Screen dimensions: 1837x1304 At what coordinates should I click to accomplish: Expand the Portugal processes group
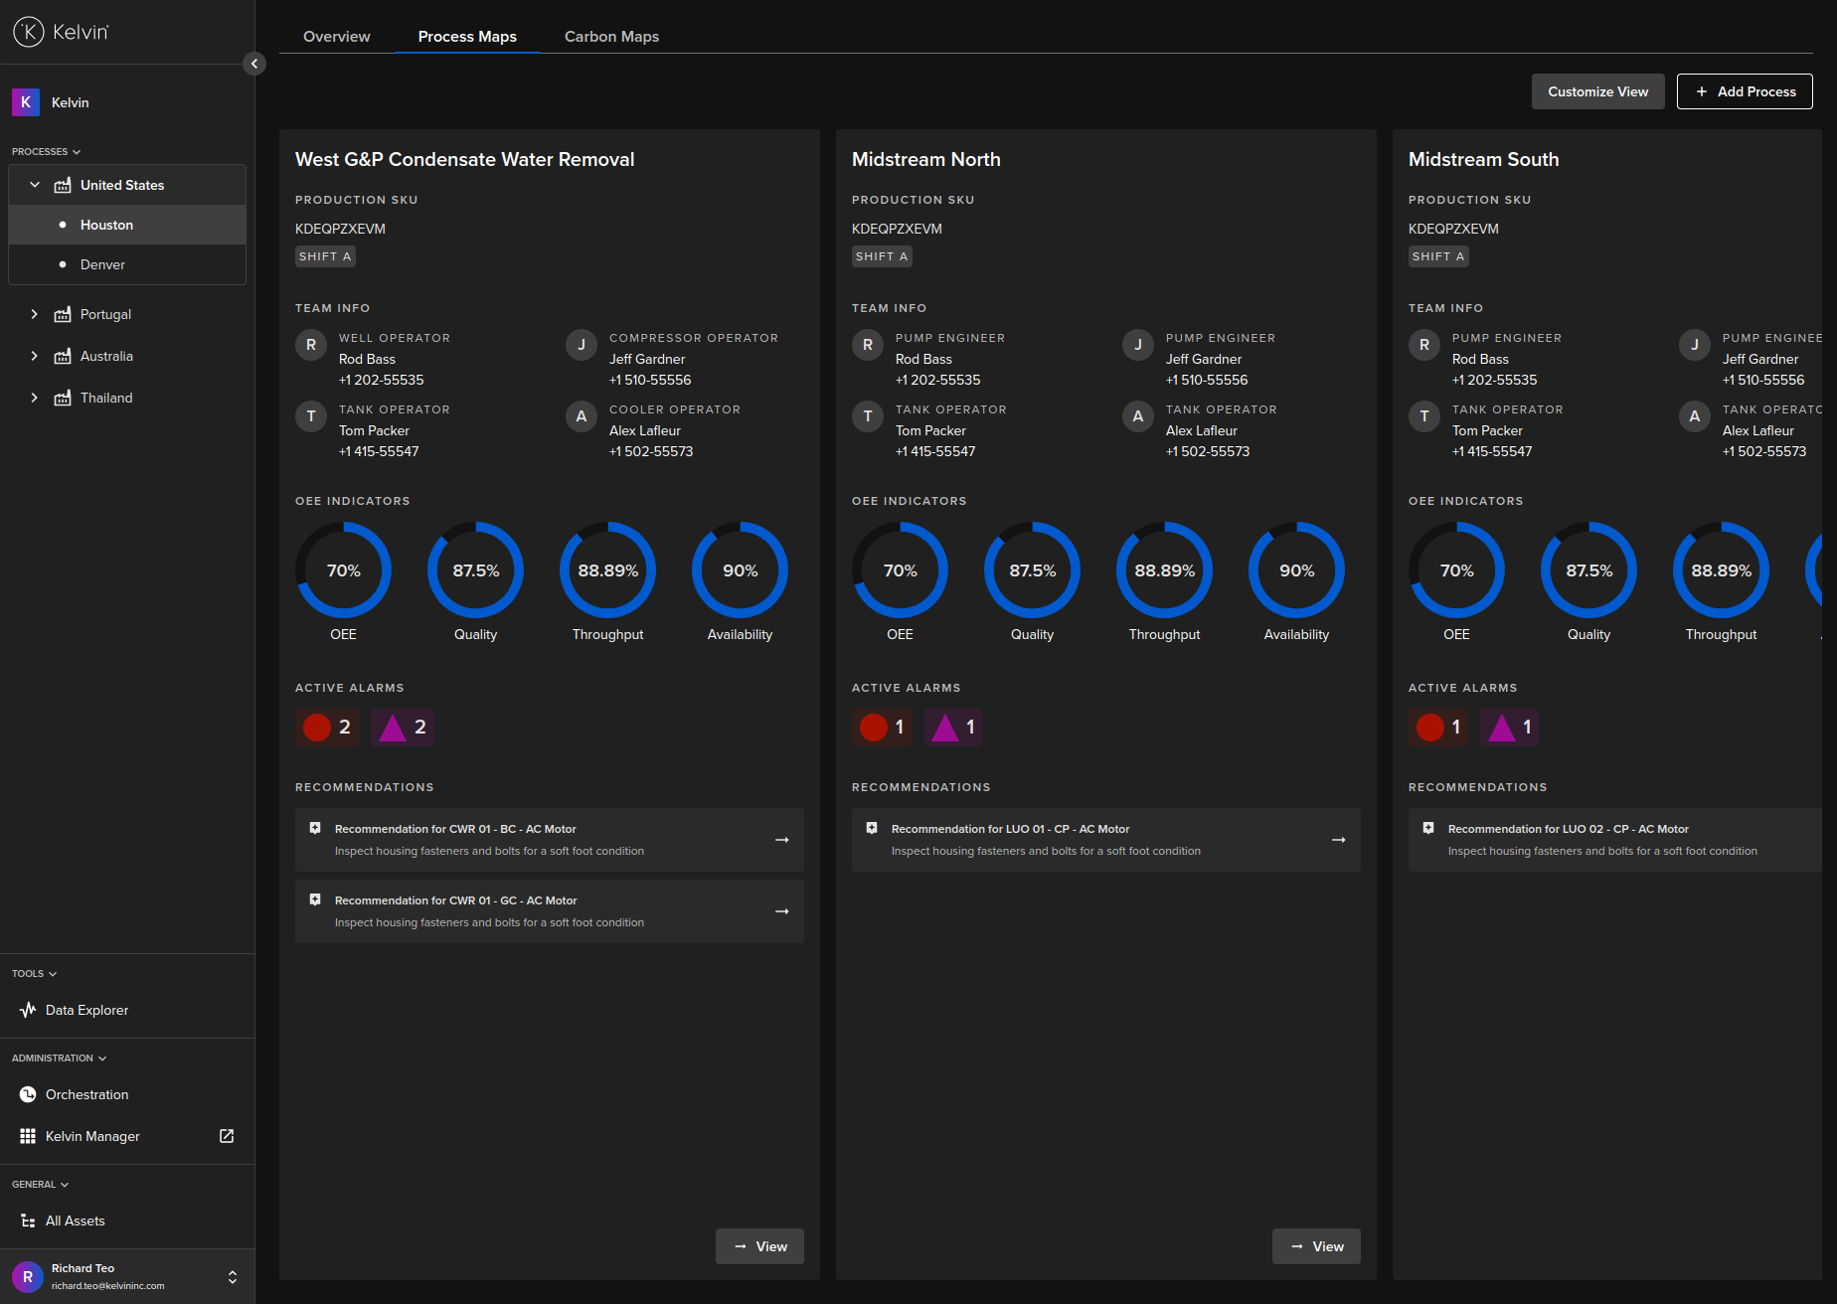point(35,314)
